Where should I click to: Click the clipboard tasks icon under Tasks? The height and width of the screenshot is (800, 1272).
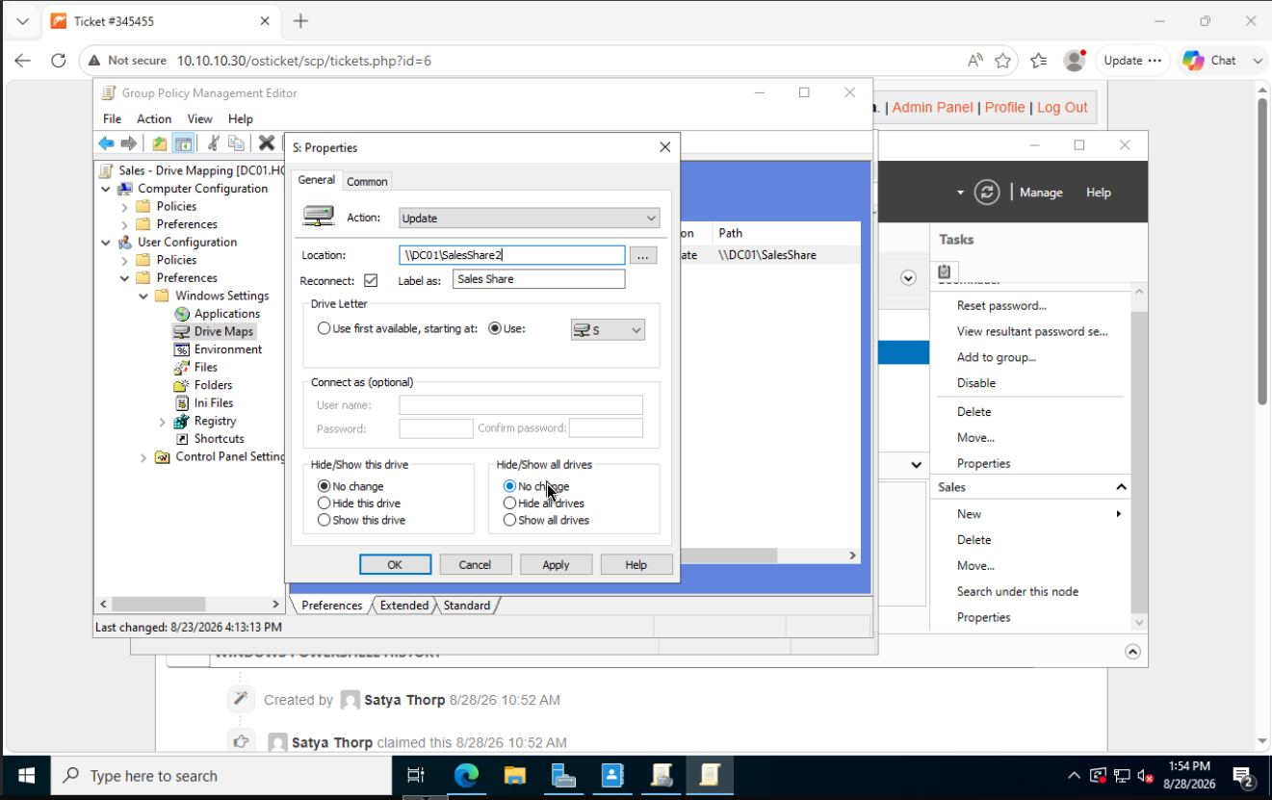944,271
